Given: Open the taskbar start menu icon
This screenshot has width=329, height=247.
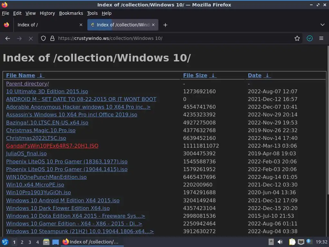Looking at the screenshot, I should [5, 242].
